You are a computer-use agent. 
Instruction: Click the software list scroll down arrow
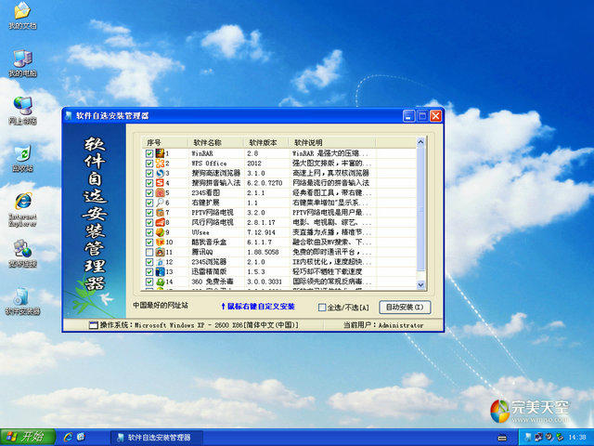420,284
